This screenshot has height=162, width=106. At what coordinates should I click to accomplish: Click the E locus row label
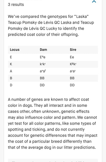(11, 57)
